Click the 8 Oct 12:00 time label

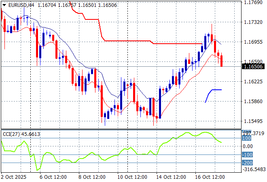tap(92, 177)
